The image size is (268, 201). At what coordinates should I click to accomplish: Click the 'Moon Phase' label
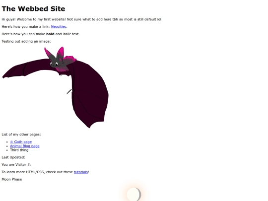coord(12,179)
